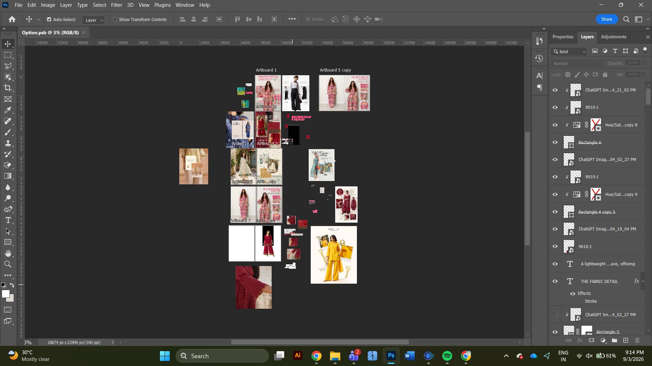Open the Filter menu
This screenshot has height=366, width=652.
coord(116,5)
